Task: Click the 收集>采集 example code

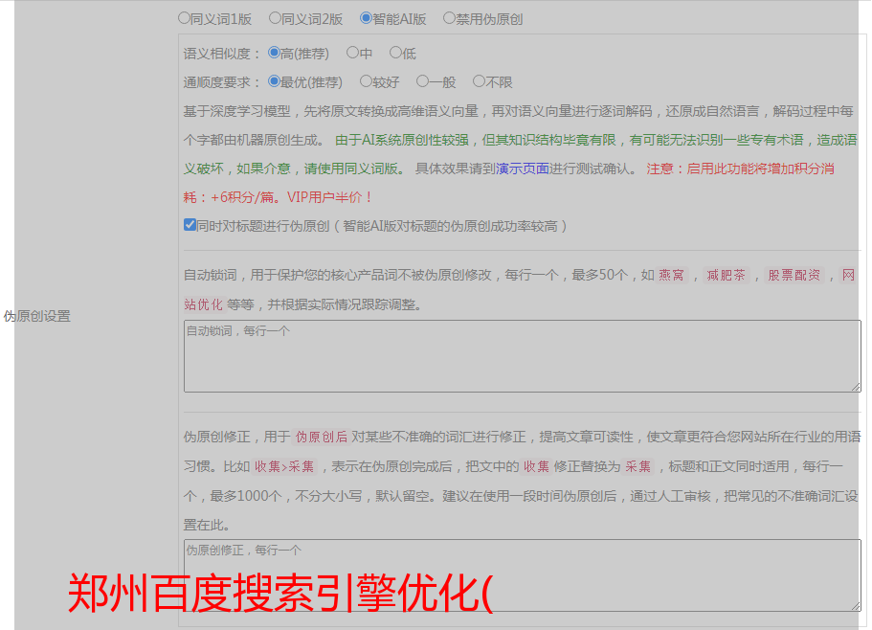Action: coord(284,466)
